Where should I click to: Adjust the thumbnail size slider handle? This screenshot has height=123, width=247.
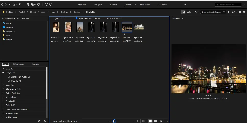click(114, 121)
